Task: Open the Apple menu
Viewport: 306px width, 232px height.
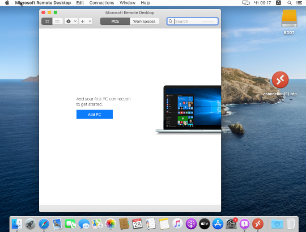Action: (x=7, y=3)
